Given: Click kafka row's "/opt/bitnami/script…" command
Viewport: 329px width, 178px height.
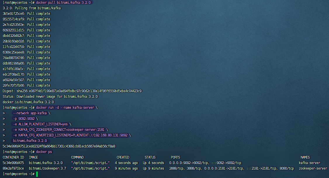Looking at the screenshot, I should click(91, 163).
